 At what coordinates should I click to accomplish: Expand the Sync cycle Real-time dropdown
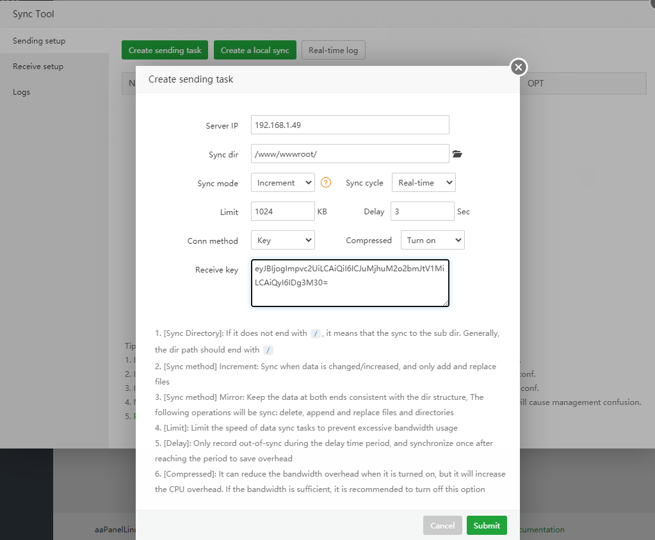click(x=423, y=183)
